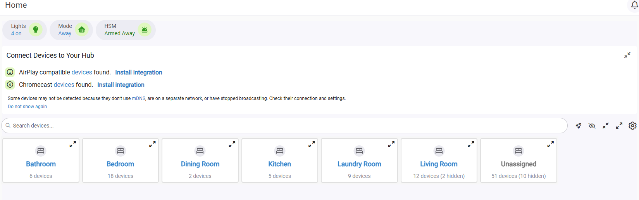Install the Chromecast integration
The height and width of the screenshot is (200, 639).
tap(121, 85)
